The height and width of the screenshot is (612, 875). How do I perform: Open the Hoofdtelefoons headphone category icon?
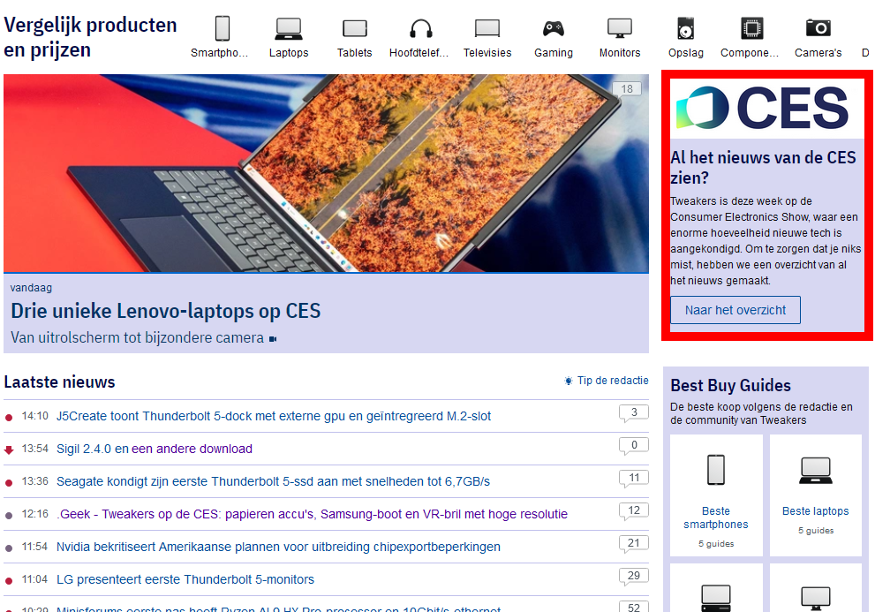point(421,28)
